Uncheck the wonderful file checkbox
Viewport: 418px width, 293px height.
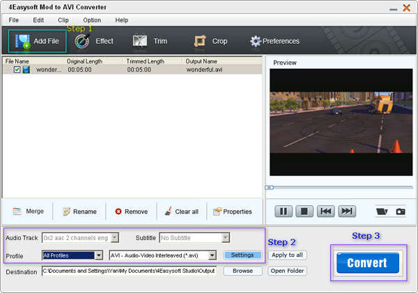pos(17,70)
